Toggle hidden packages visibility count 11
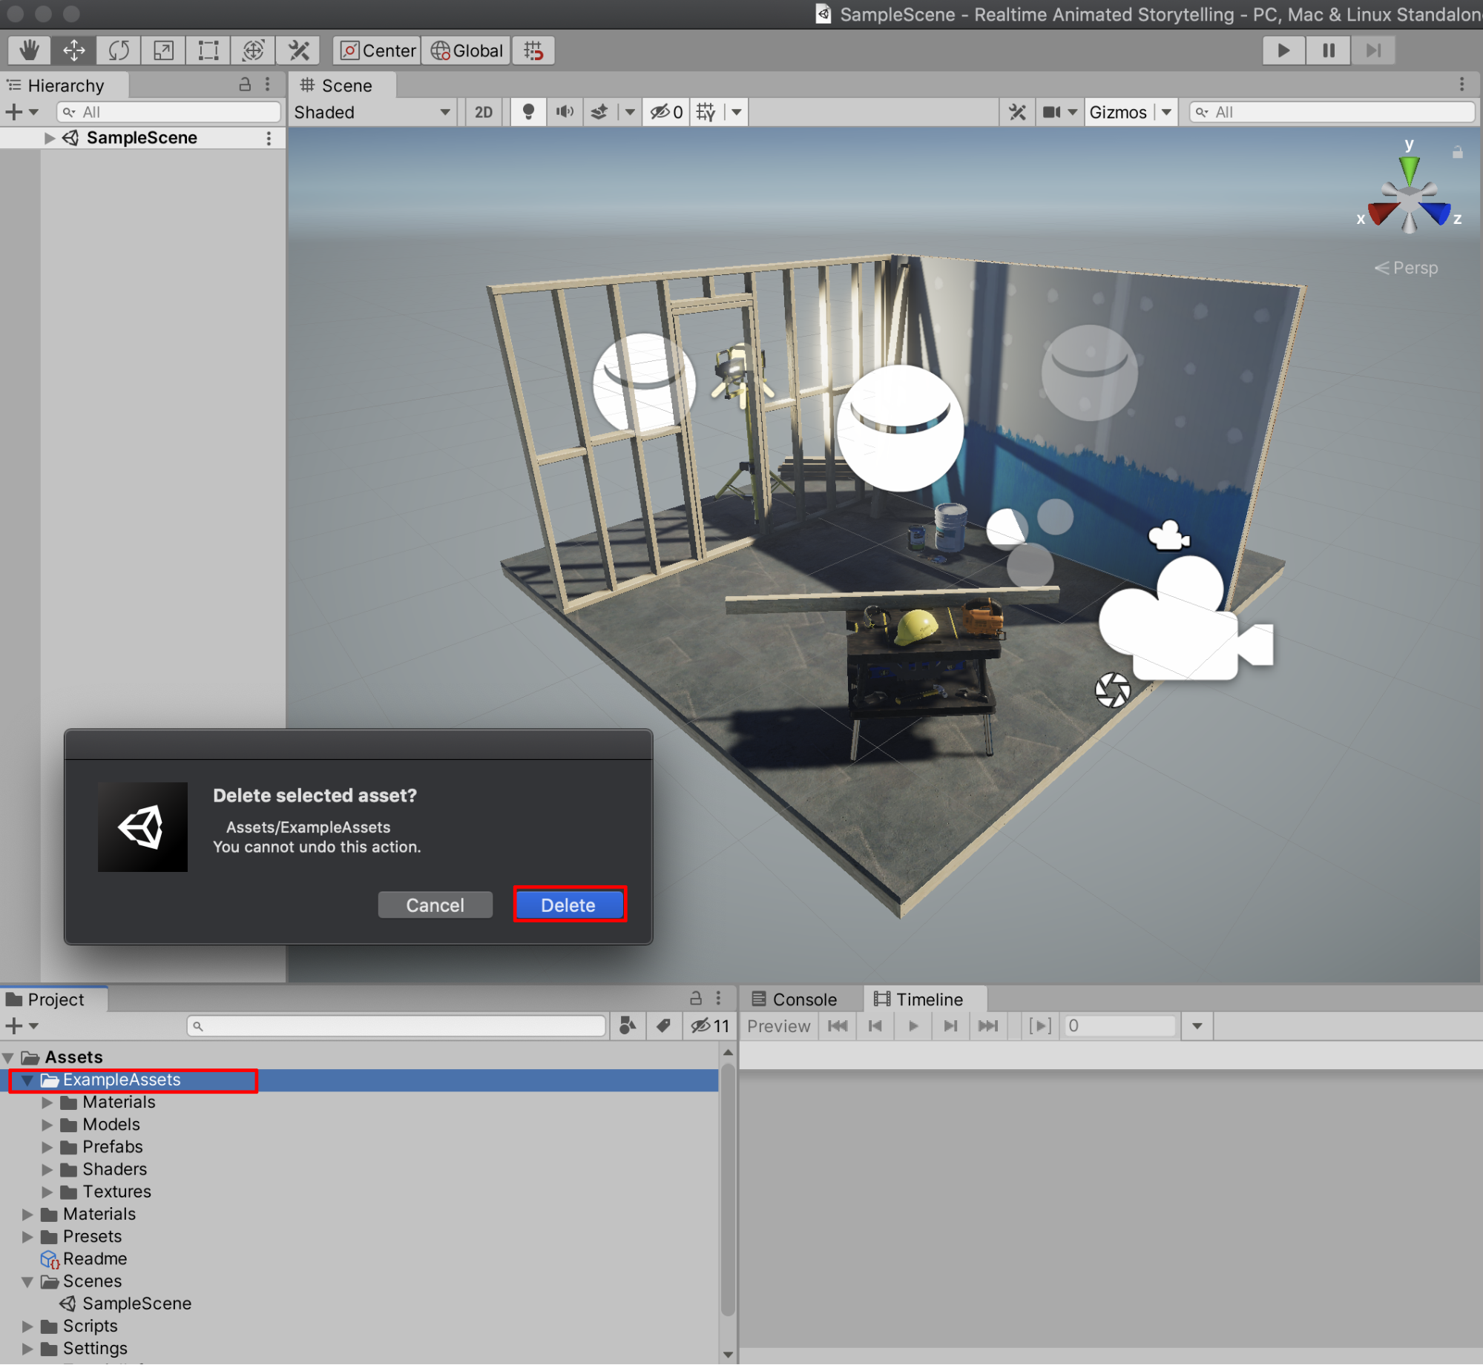Viewport: 1483px width, 1365px height. [710, 1026]
